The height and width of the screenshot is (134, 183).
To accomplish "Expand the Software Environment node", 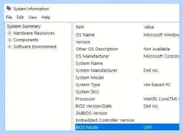I will (x=9, y=47).
